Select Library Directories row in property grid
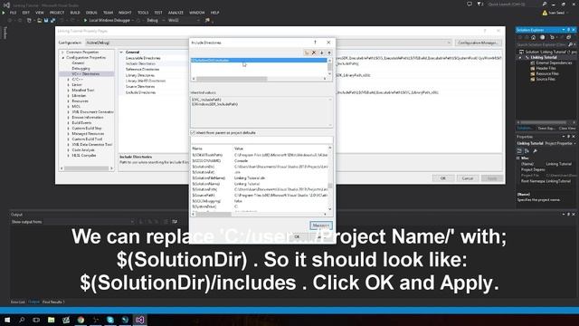This screenshot has height=326, width=579. tap(140, 75)
